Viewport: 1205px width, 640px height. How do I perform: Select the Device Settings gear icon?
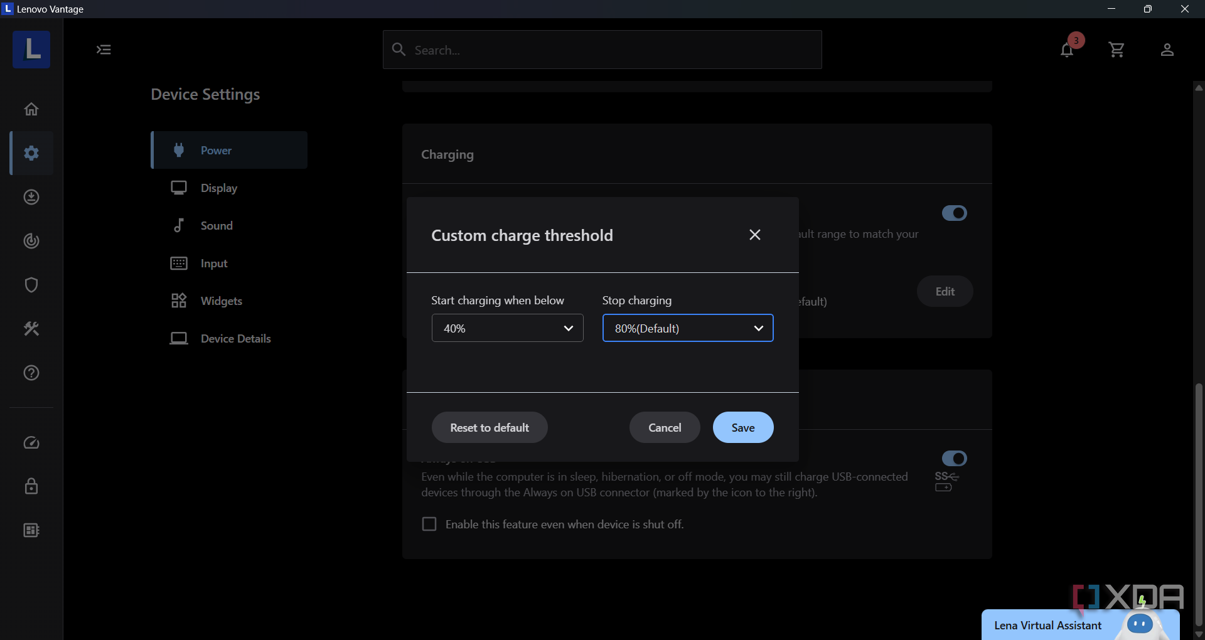pyautogui.click(x=31, y=153)
